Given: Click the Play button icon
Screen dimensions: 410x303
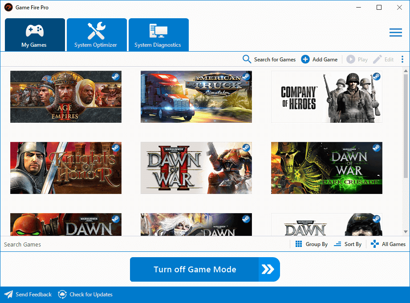Looking at the screenshot, I should tap(351, 59).
